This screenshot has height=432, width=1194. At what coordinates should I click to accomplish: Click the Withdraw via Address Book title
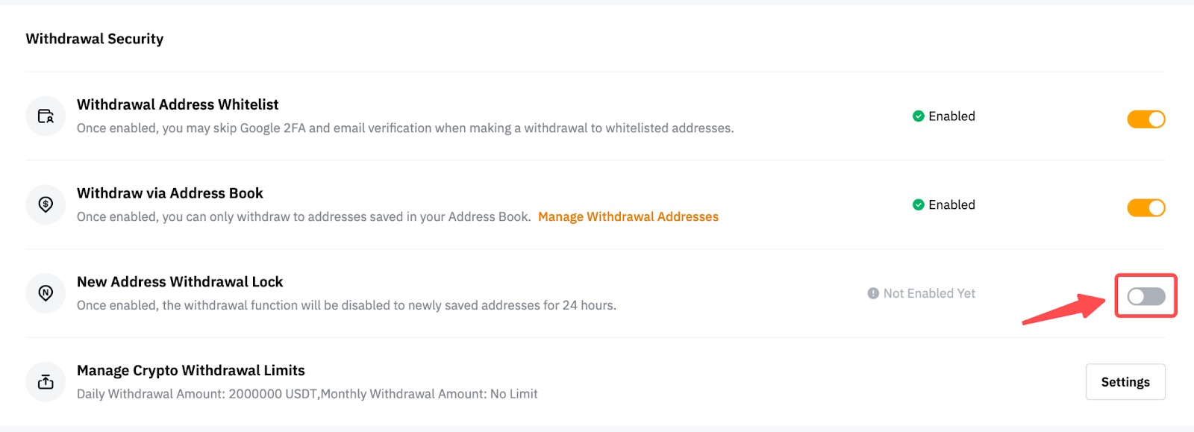pyautogui.click(x=170, y=193)
